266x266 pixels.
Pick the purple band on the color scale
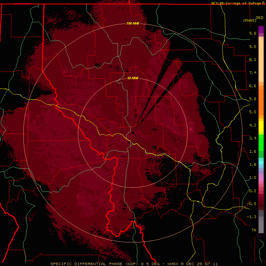click(x=261, y=30)
